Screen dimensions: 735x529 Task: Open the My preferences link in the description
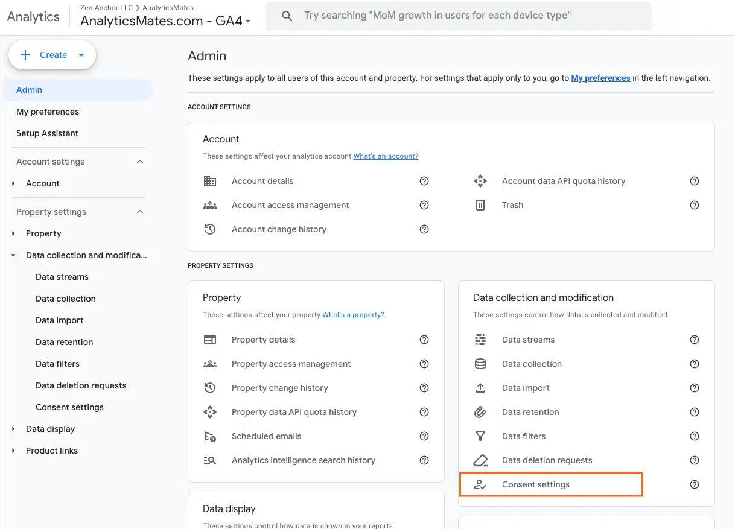click(x=600, y=78)
